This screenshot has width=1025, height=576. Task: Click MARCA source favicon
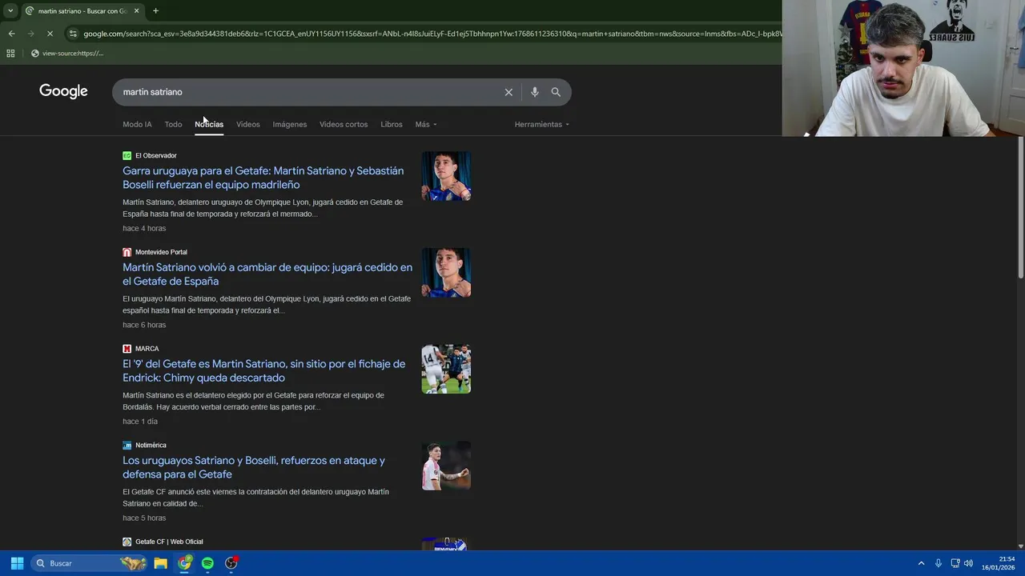coord(127,349)
